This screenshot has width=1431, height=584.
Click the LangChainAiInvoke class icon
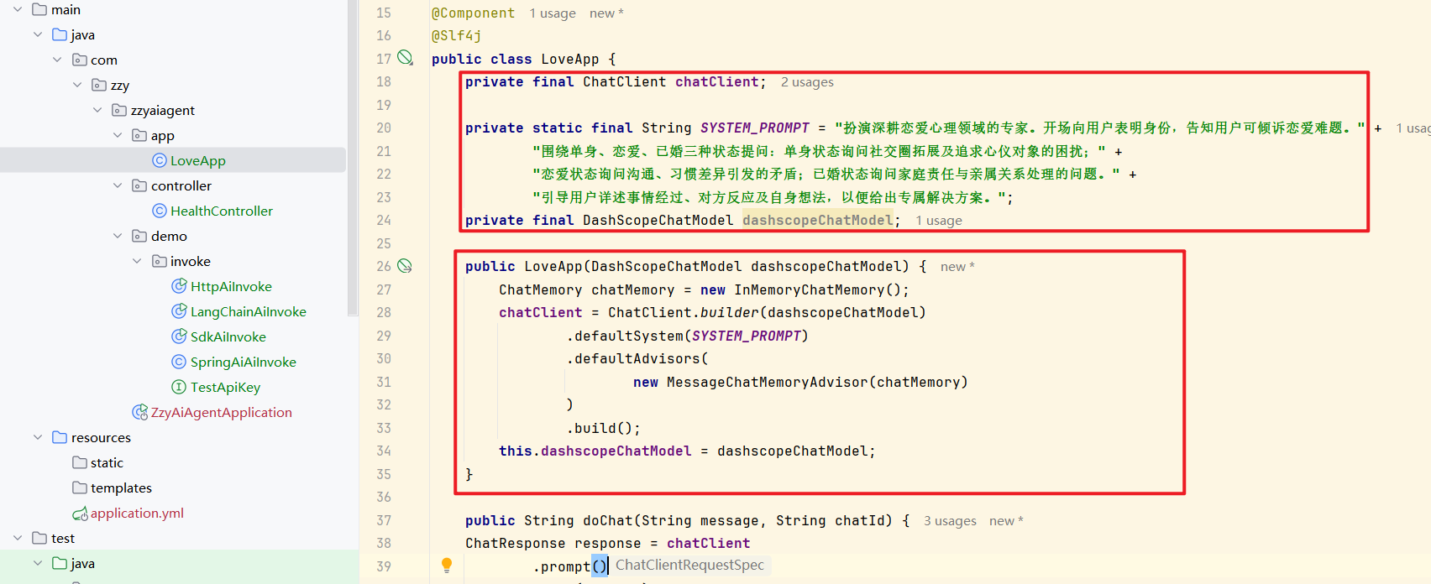pyautogui.click(x=179, y=311)
